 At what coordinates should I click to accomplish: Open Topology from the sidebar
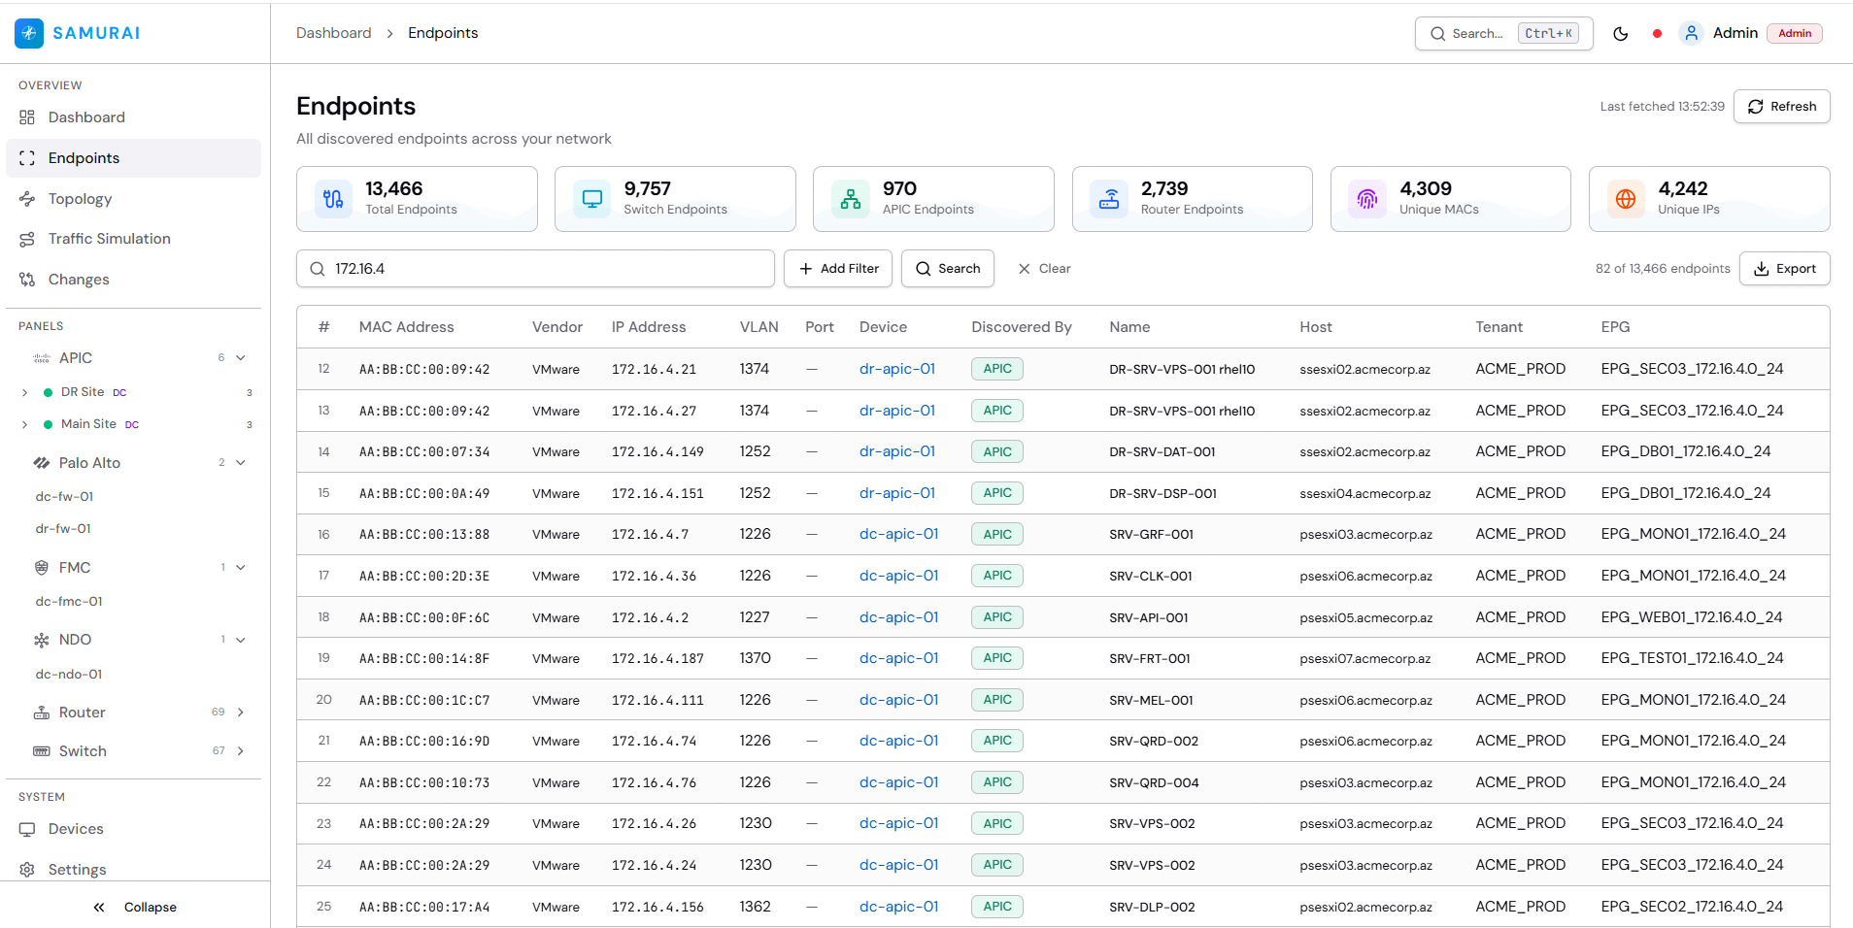(x=80, y=199)
